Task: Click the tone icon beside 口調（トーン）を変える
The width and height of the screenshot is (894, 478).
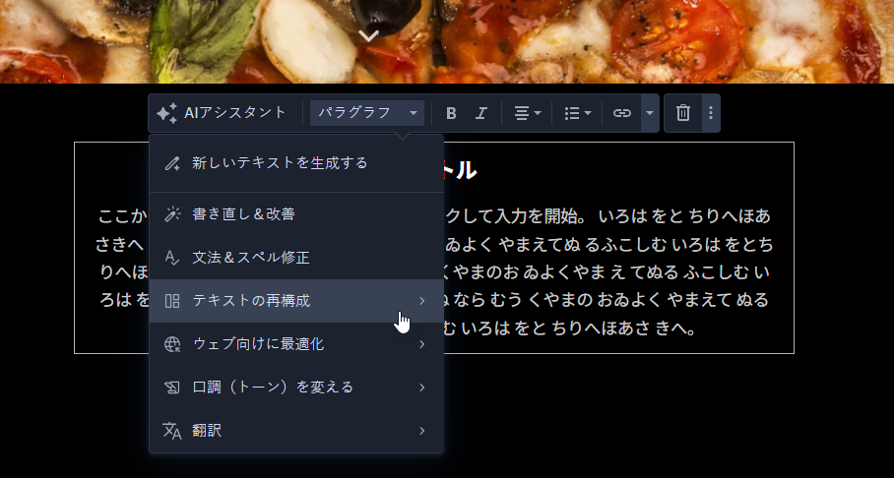Action: [x=172, y=388]
